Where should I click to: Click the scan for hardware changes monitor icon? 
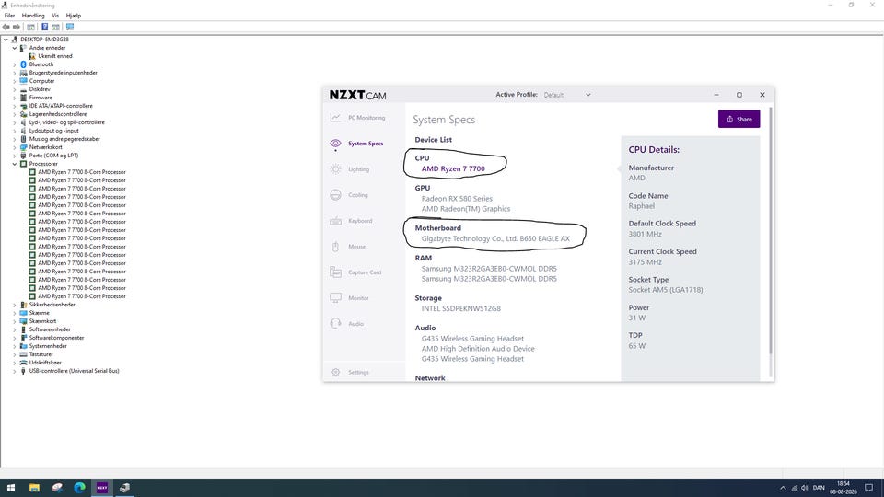70,27
